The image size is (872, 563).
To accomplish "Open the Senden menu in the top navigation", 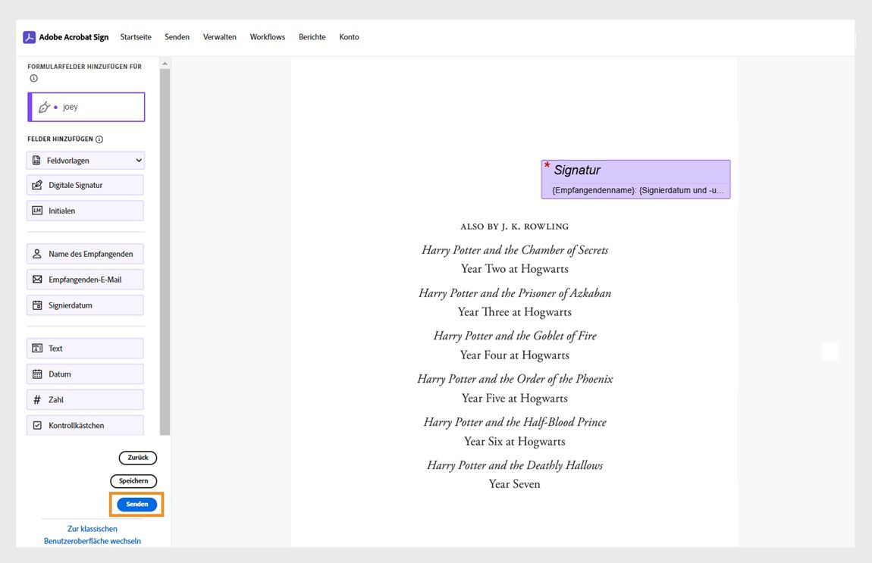I will [x=177, y=37].
